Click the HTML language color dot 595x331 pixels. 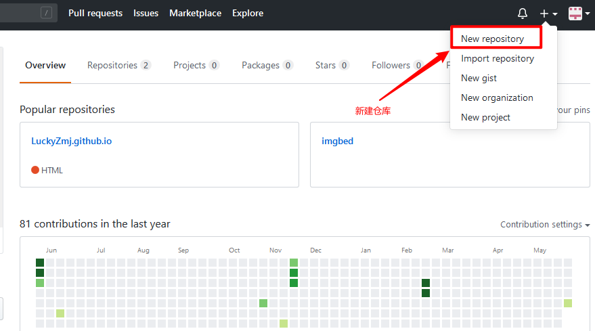35,170
